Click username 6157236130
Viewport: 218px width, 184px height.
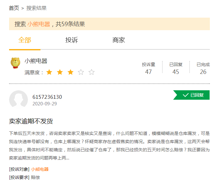tap(47, 97)
